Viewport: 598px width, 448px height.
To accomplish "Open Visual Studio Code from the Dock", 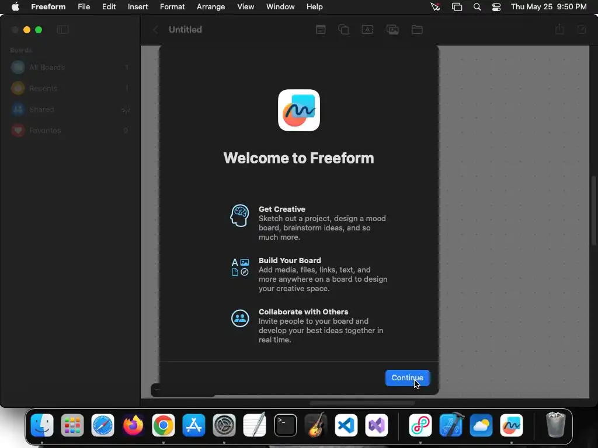I will 346,425.
